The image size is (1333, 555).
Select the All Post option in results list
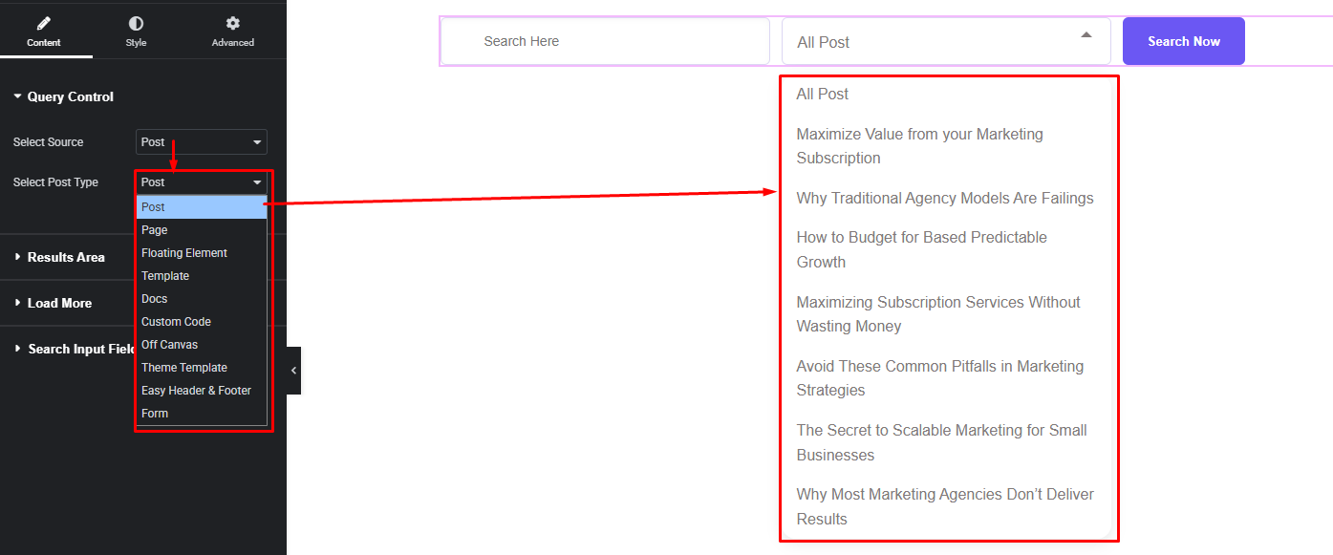click(823, 94)
